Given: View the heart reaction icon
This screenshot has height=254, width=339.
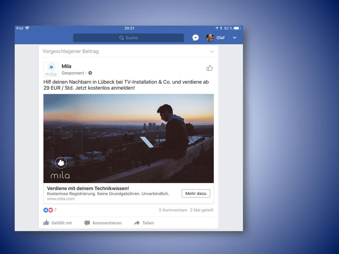Looking at the screenshot, I should click(x=51, y=210).
